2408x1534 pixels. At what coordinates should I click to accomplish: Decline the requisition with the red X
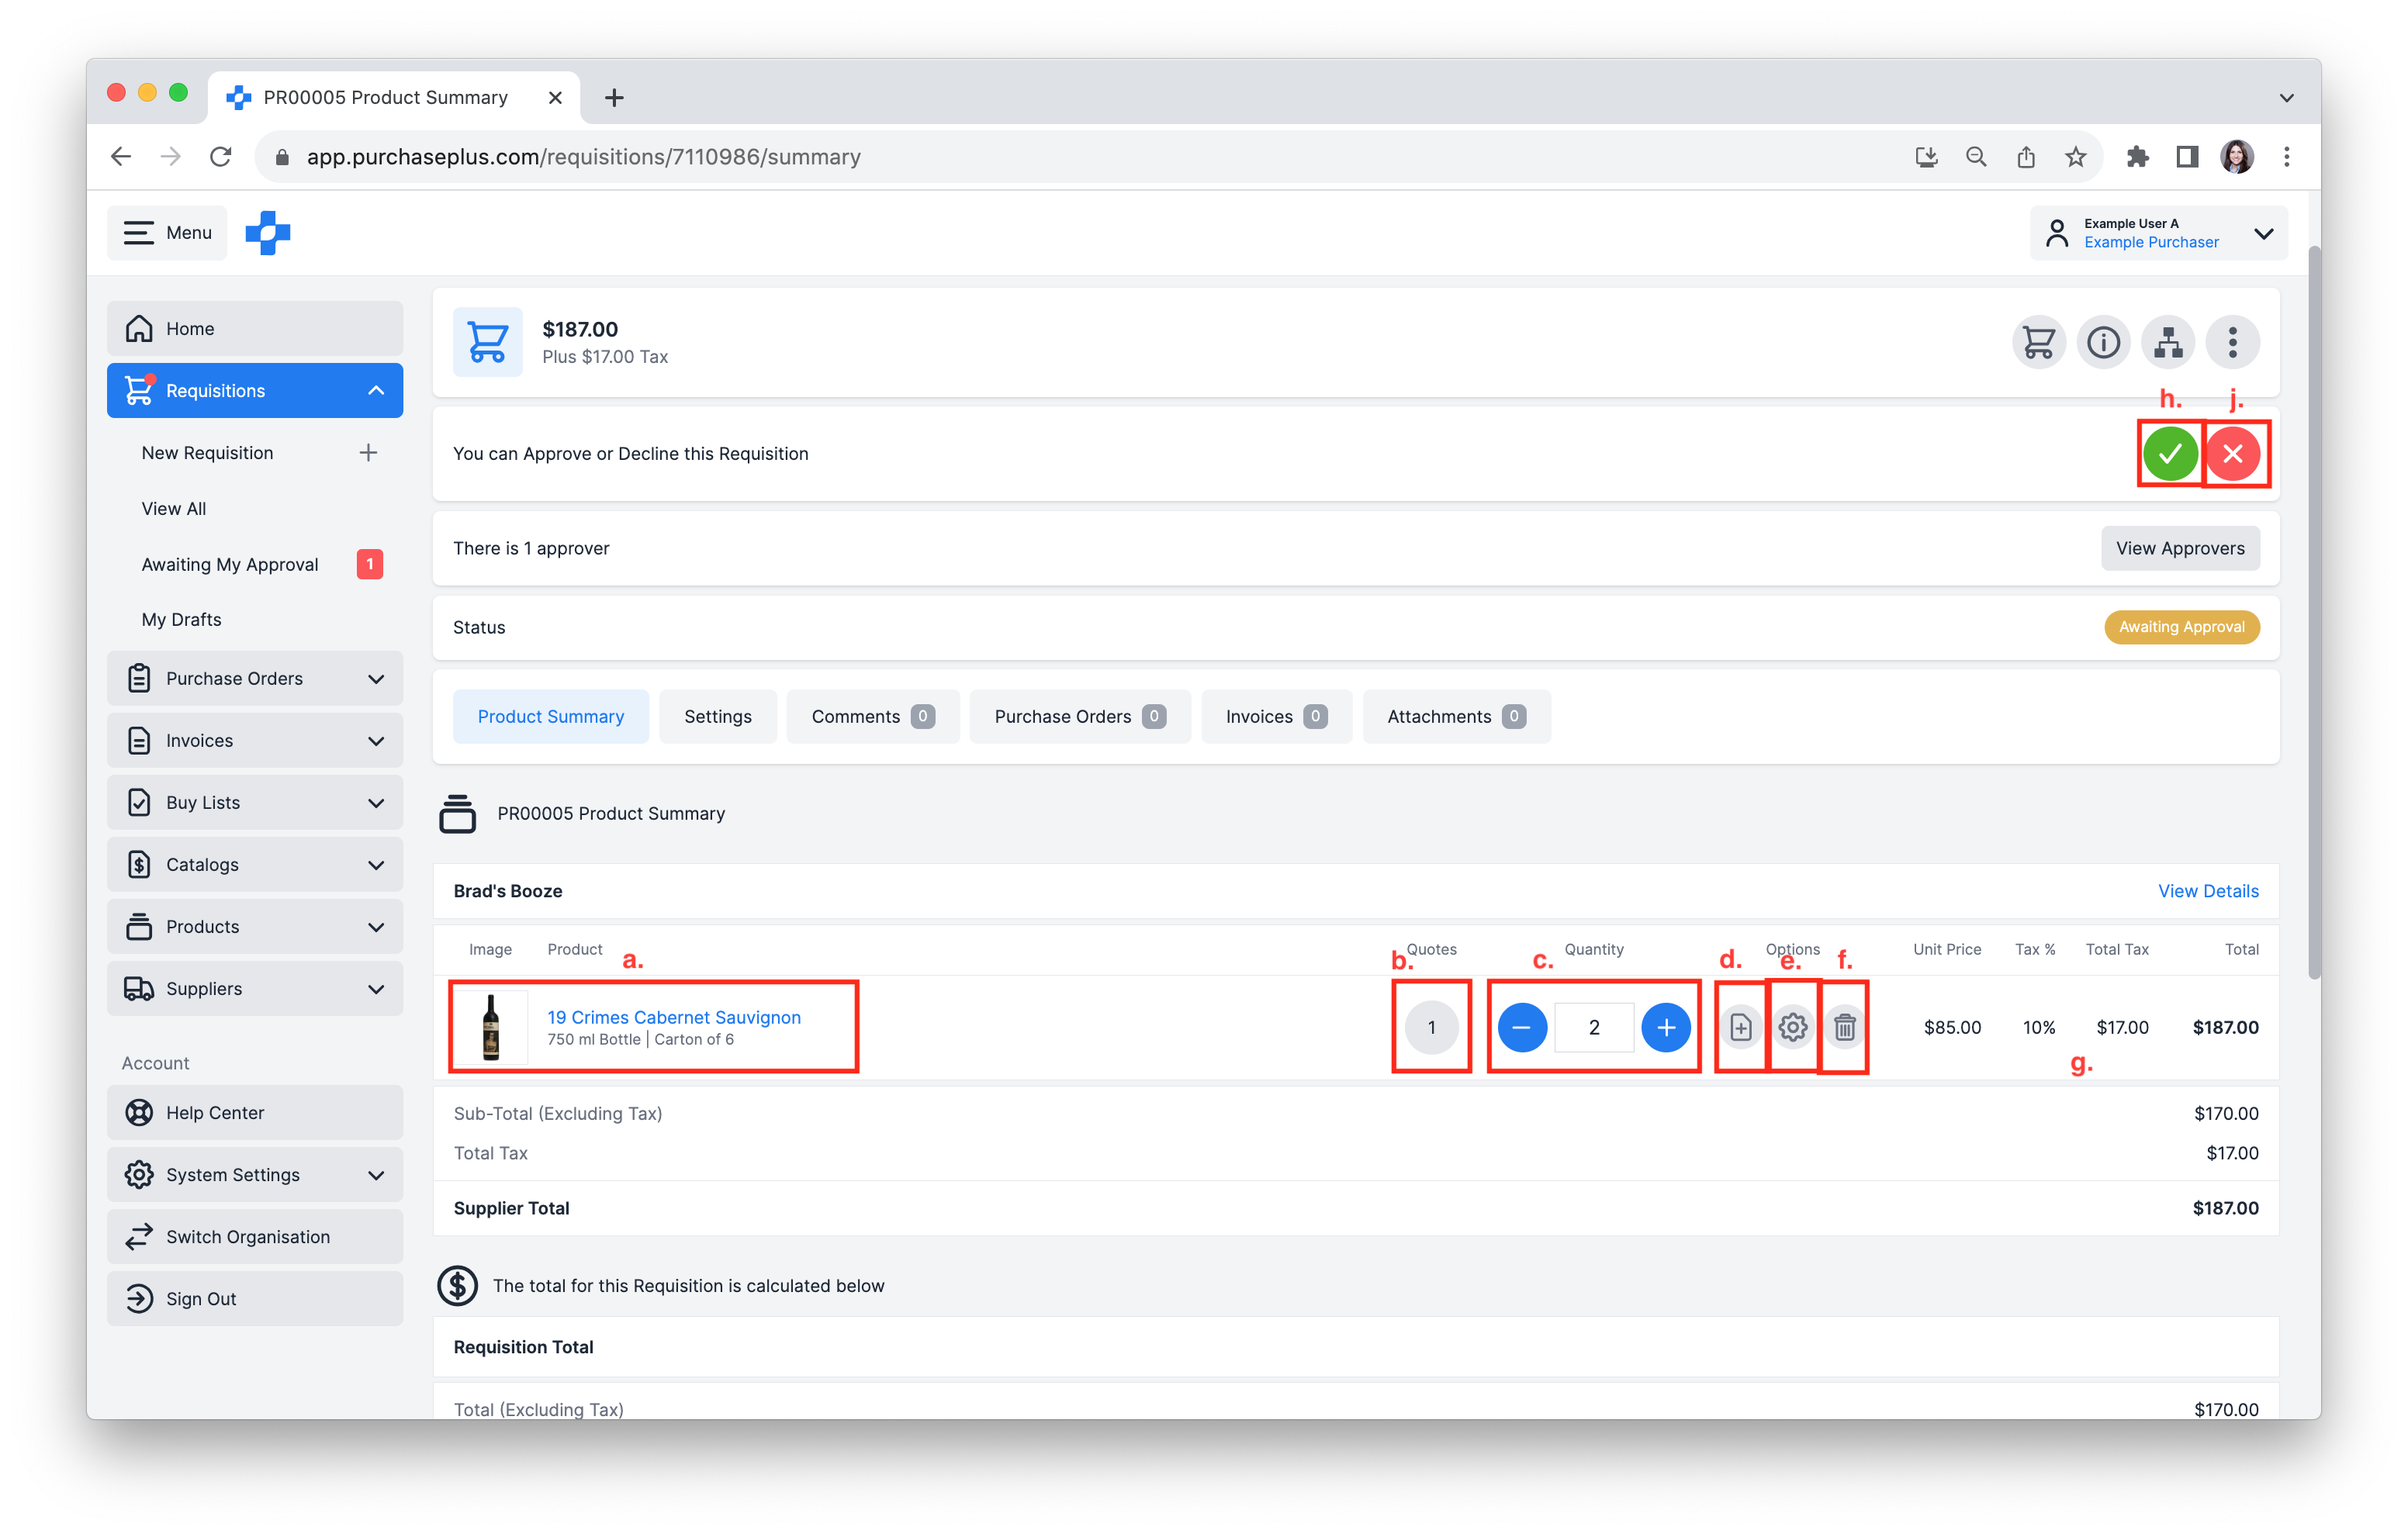pos(2232,454)
